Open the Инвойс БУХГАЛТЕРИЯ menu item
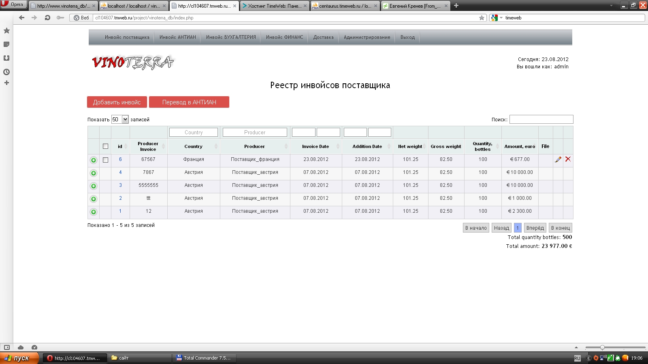The width and height of the screenshot is (648, 364). 231,37
